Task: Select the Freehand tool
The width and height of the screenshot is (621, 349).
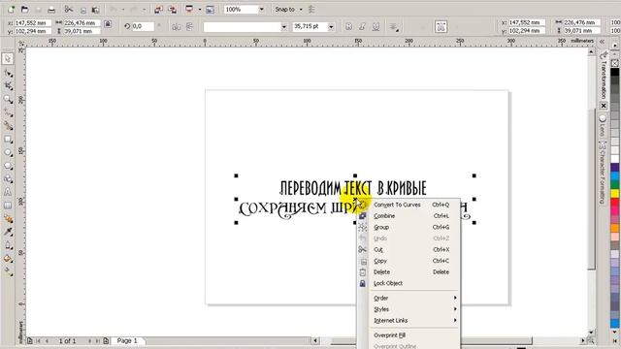Action: coord(8,112)
